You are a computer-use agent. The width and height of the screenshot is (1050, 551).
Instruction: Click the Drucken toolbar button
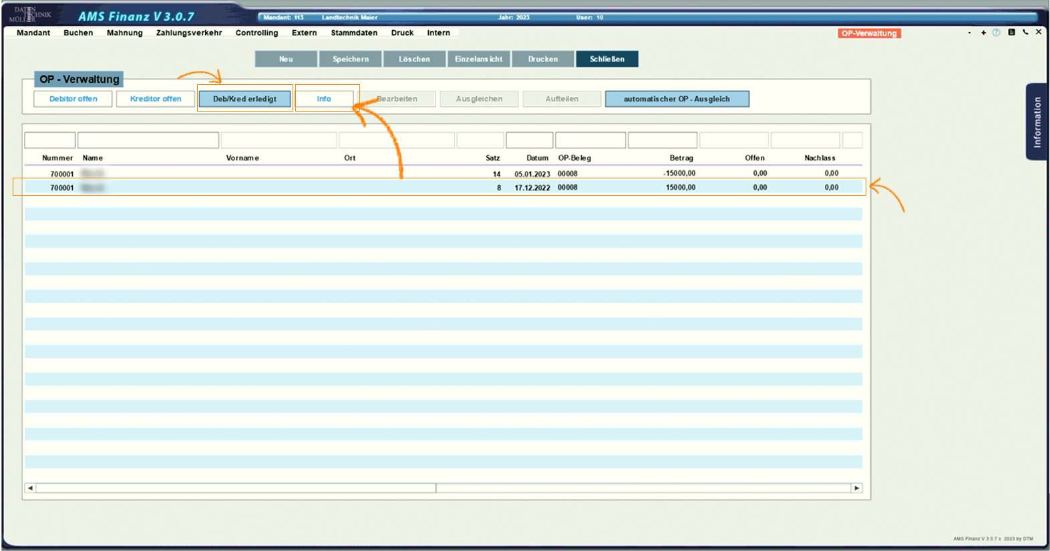pos(542,59)
